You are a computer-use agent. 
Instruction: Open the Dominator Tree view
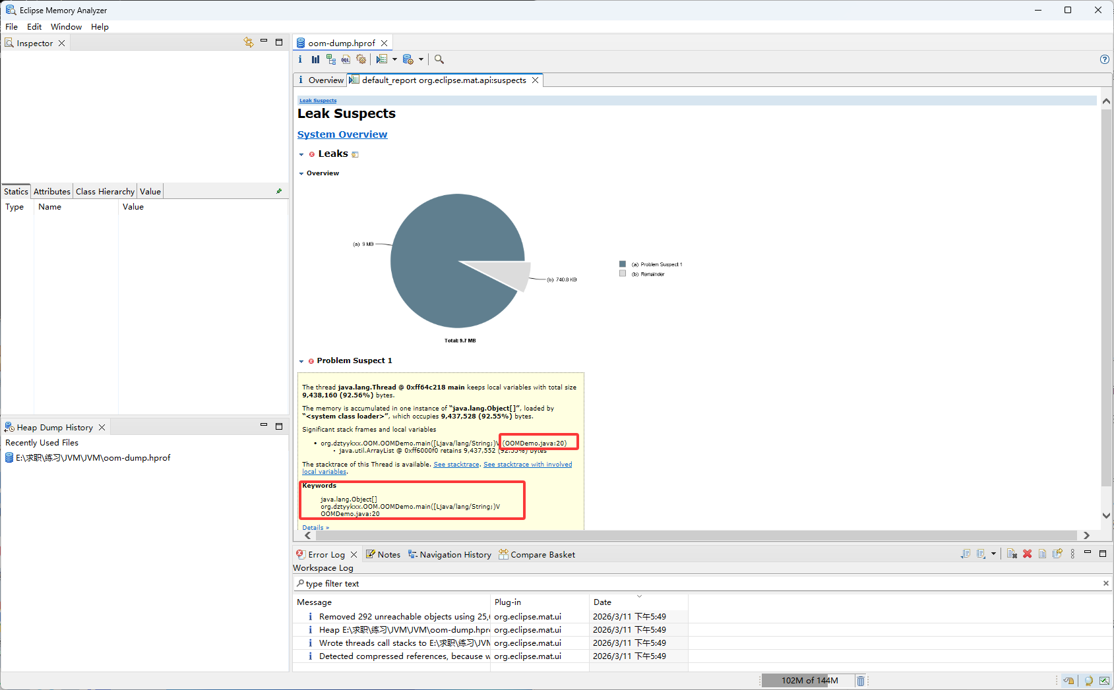330,59
